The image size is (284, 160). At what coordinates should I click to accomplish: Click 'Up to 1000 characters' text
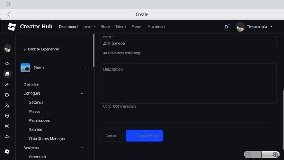point(119,106)
